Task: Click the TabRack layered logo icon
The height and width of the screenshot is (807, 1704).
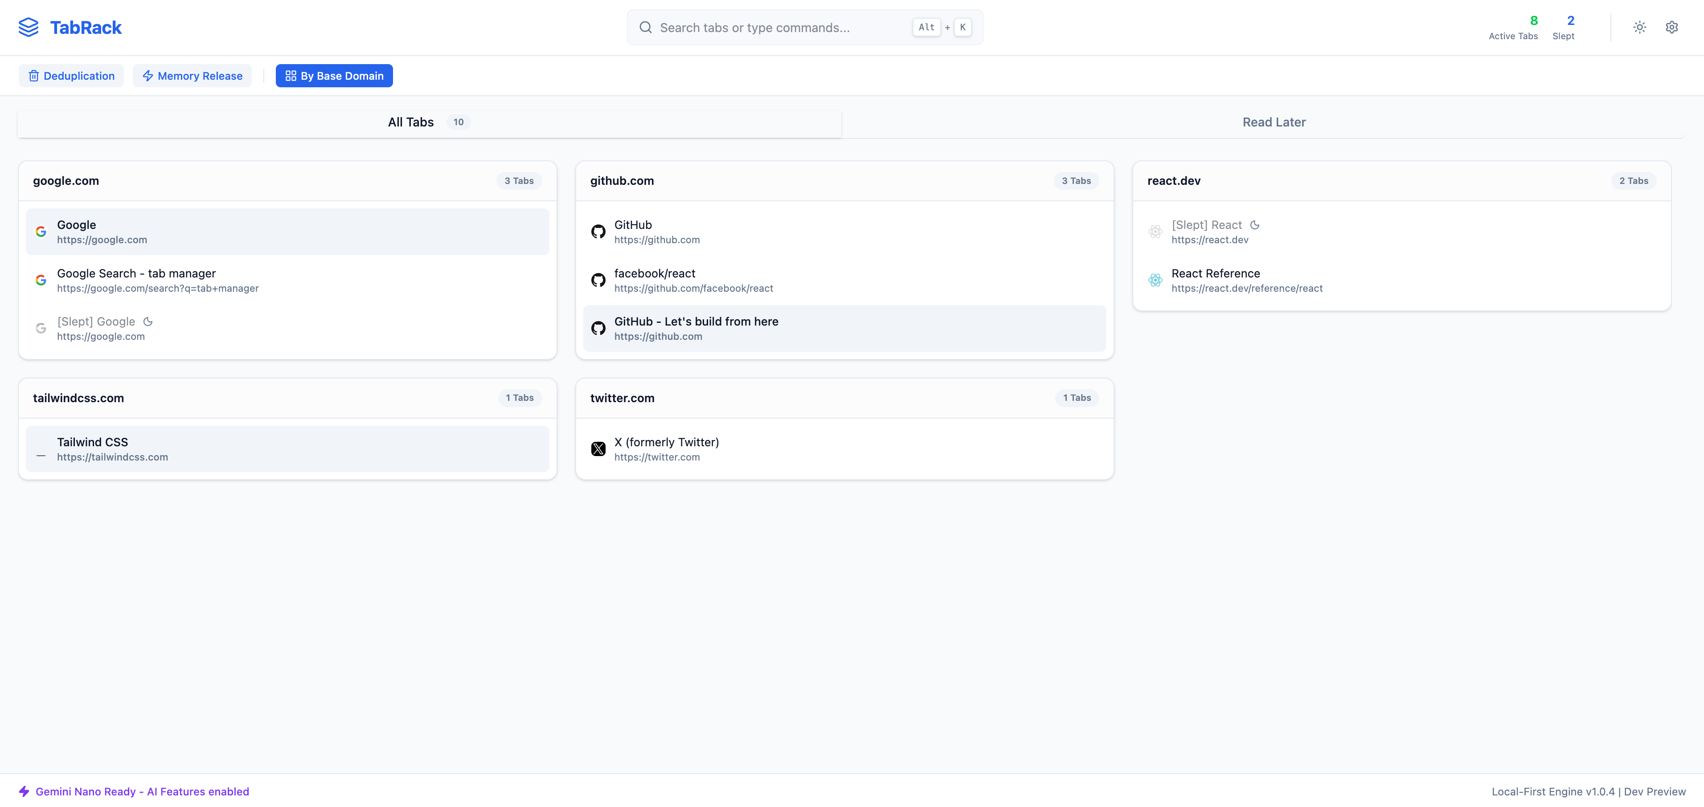Action: tap(29, 27)
